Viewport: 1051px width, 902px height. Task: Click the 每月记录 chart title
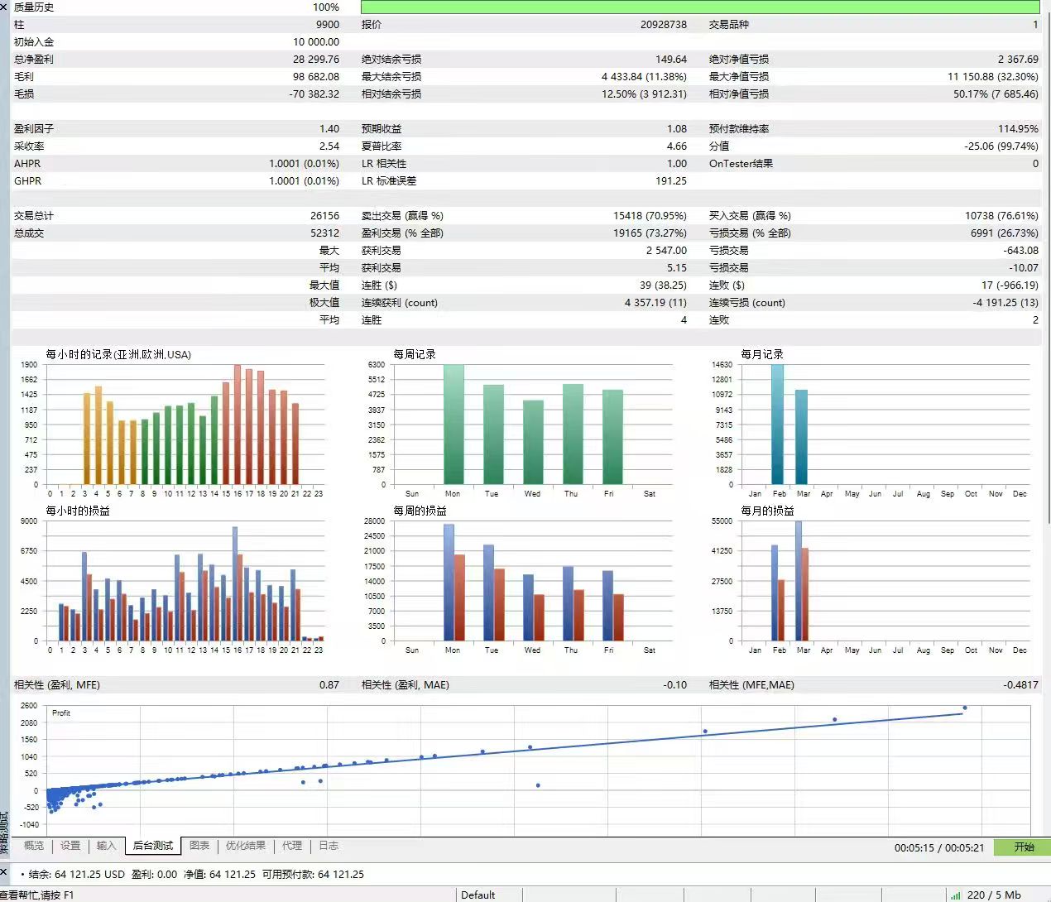click(x=762, y=354)
